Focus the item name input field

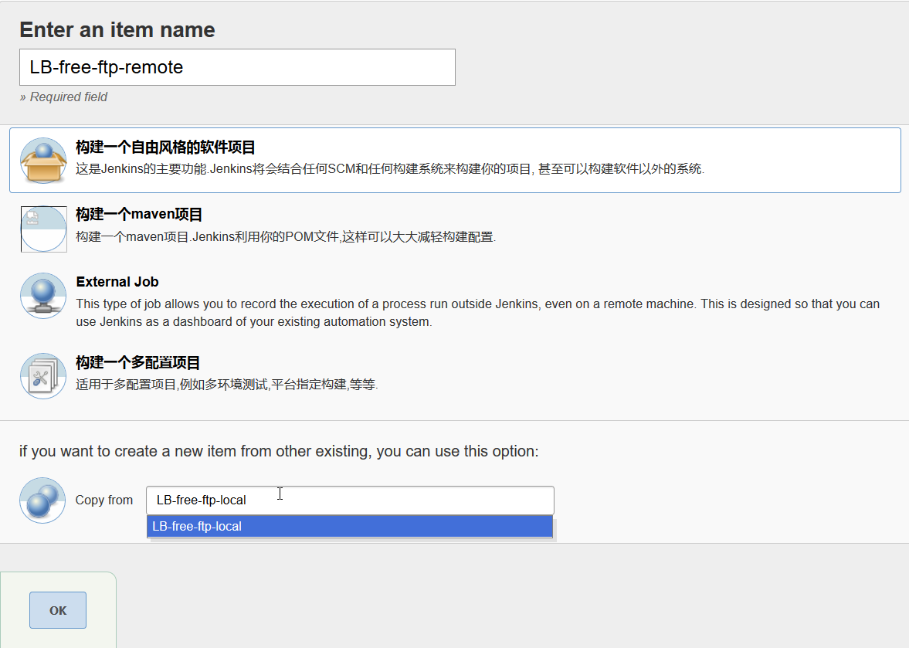click(237, 67)
